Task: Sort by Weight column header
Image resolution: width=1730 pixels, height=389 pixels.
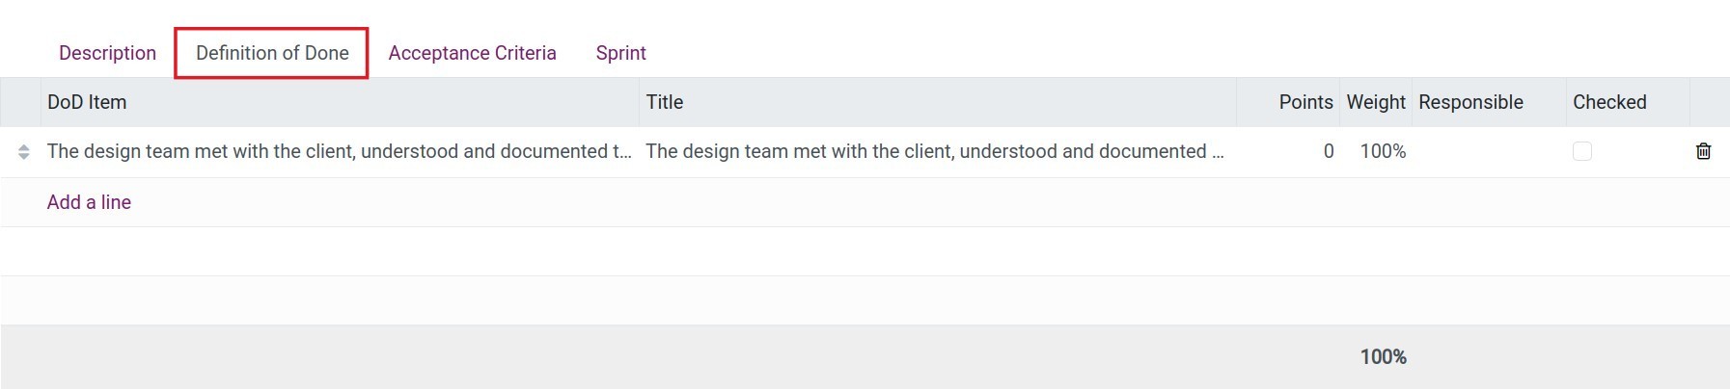Action: [1376, 102]
